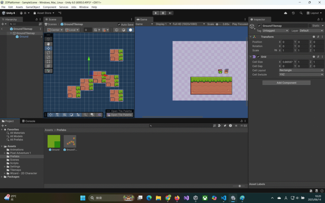325x203 pixels.
Task: Open the Full HD resolution dropdown in Game view
Action: pyautogui.click(x=189, y=24)
